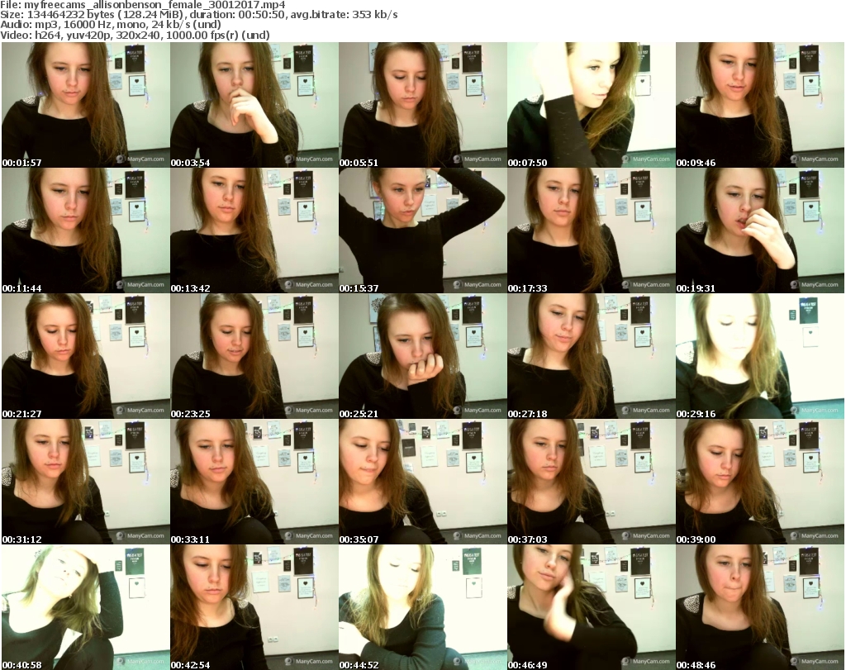Pick the thumbnail timestamped 00:23:25
Viewport: 846px width, 670px height.
254,356
